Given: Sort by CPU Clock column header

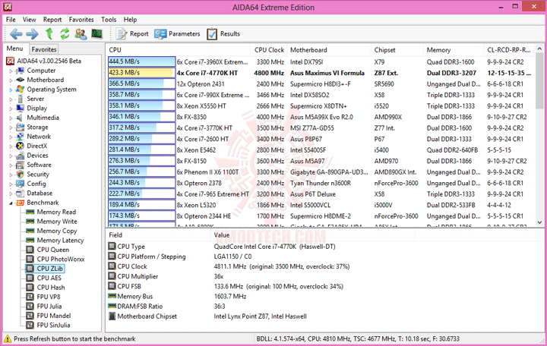Looking at the screenshot, I should pyautogui.click(x=269, y=50).
